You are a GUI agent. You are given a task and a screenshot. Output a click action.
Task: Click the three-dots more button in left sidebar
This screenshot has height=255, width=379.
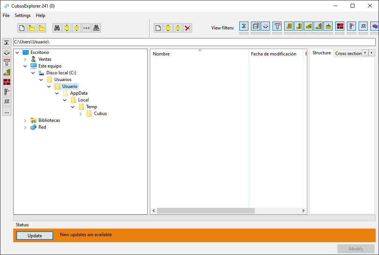pyautogui.click(x=7, y=111)
